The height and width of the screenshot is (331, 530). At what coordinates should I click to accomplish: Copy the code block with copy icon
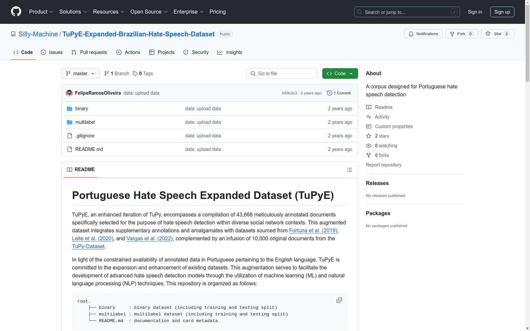click(339, 300)
